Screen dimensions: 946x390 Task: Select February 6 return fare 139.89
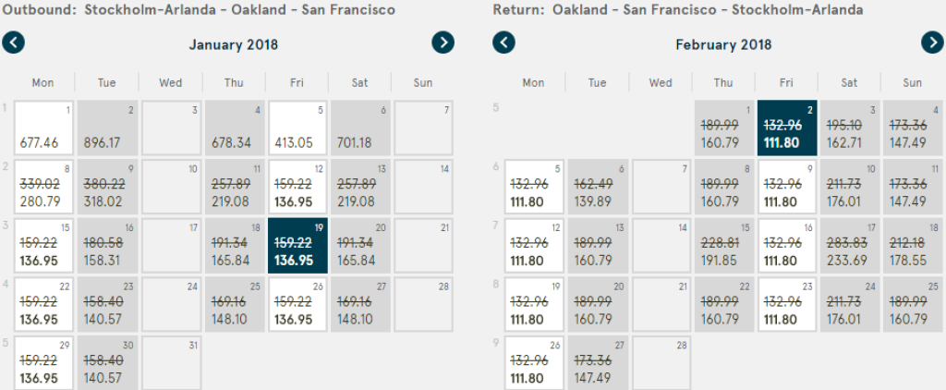597,187
